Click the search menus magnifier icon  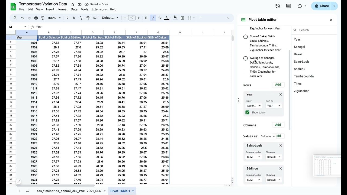[x=15, y=18]
